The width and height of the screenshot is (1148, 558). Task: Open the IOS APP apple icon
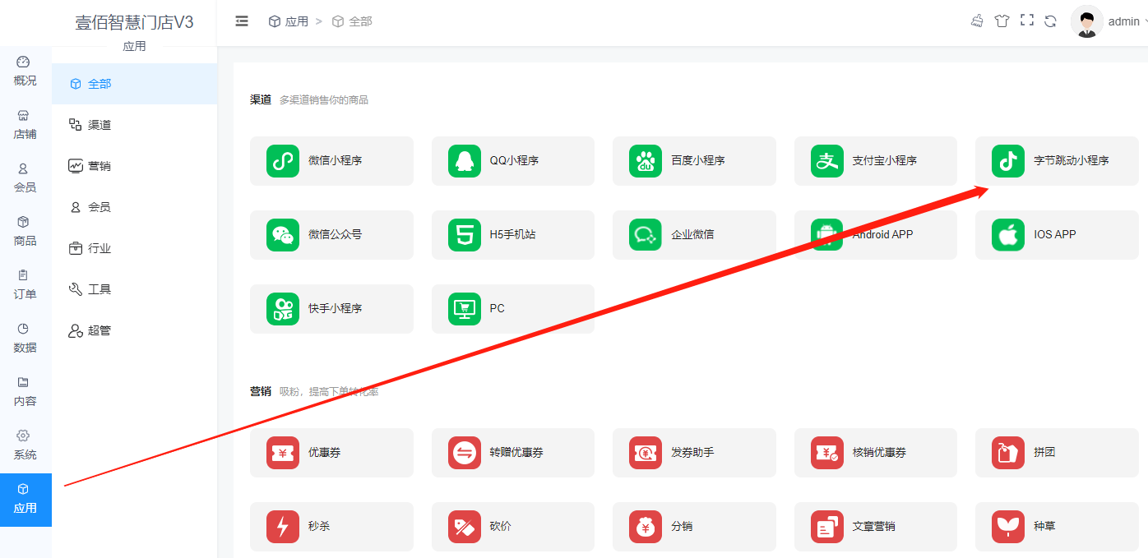coord(1008,235)
